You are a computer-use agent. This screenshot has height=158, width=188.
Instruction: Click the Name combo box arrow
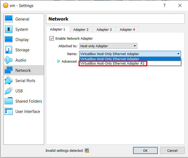178,54
